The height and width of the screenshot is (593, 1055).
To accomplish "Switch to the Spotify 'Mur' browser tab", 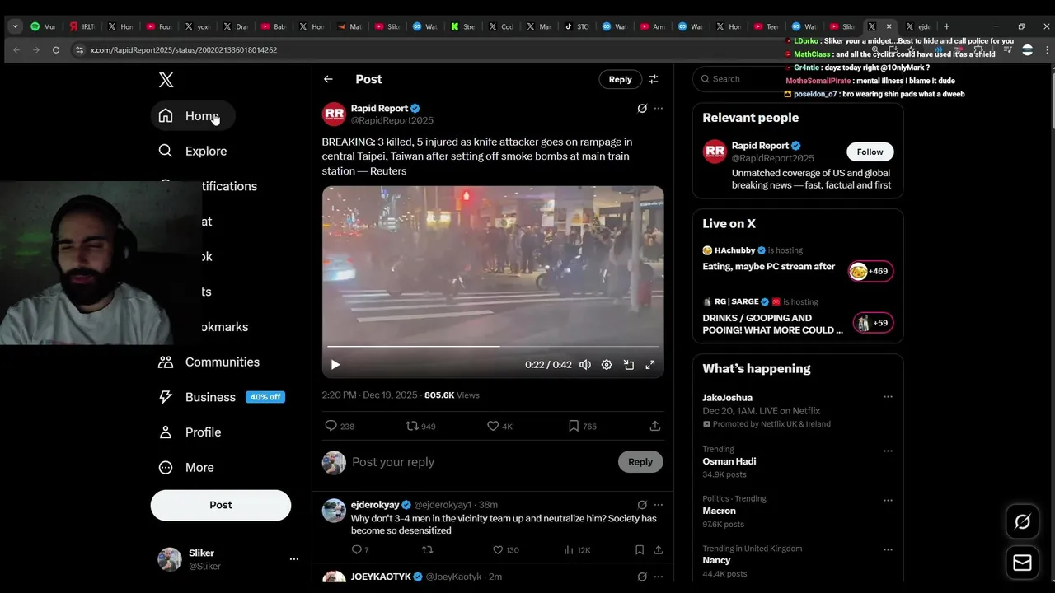I will [x=43, y=26].
